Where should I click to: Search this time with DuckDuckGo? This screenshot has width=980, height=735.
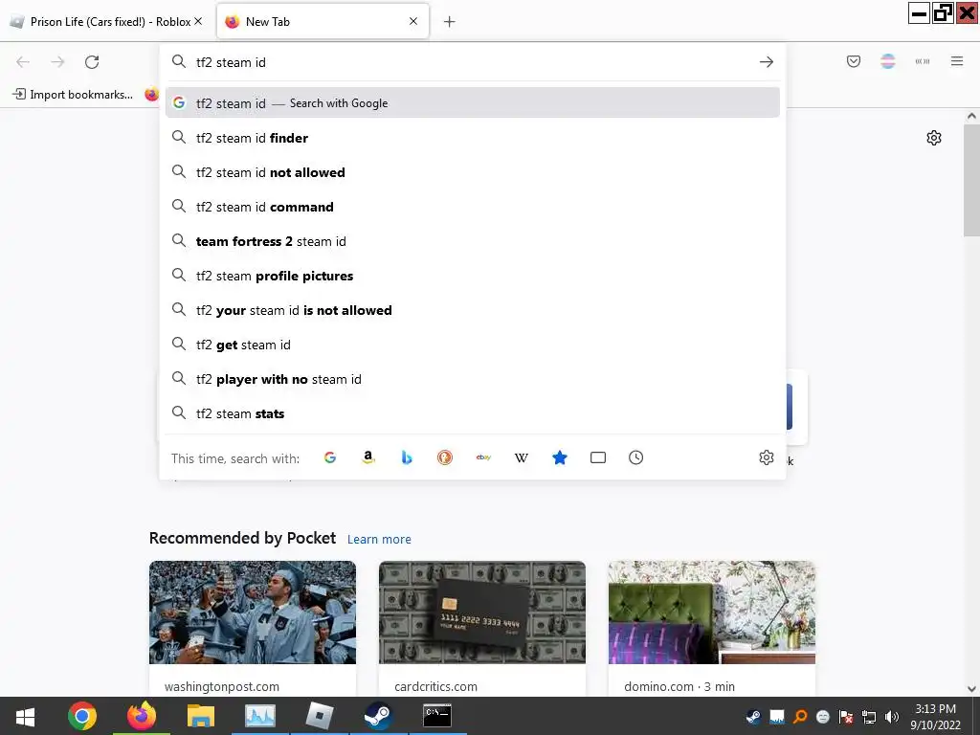click(x=444, y=457)
